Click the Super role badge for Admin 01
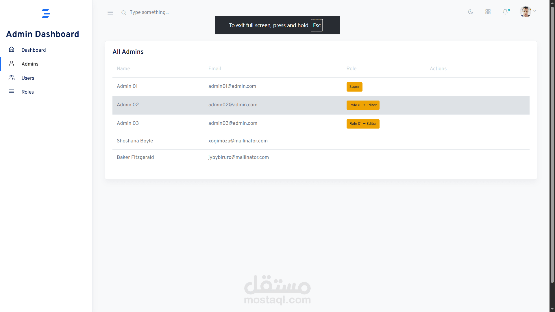The image size is (555, 312). (x=354, y=87)
